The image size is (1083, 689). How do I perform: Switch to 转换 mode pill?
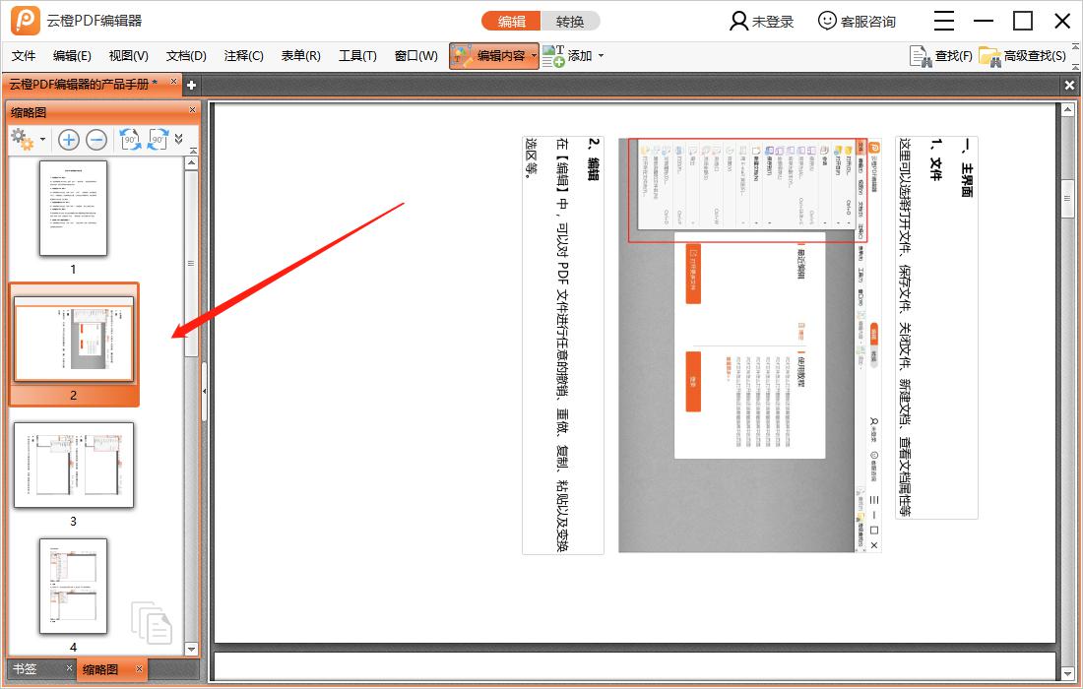pyautogui.click(x=570, y=22)
